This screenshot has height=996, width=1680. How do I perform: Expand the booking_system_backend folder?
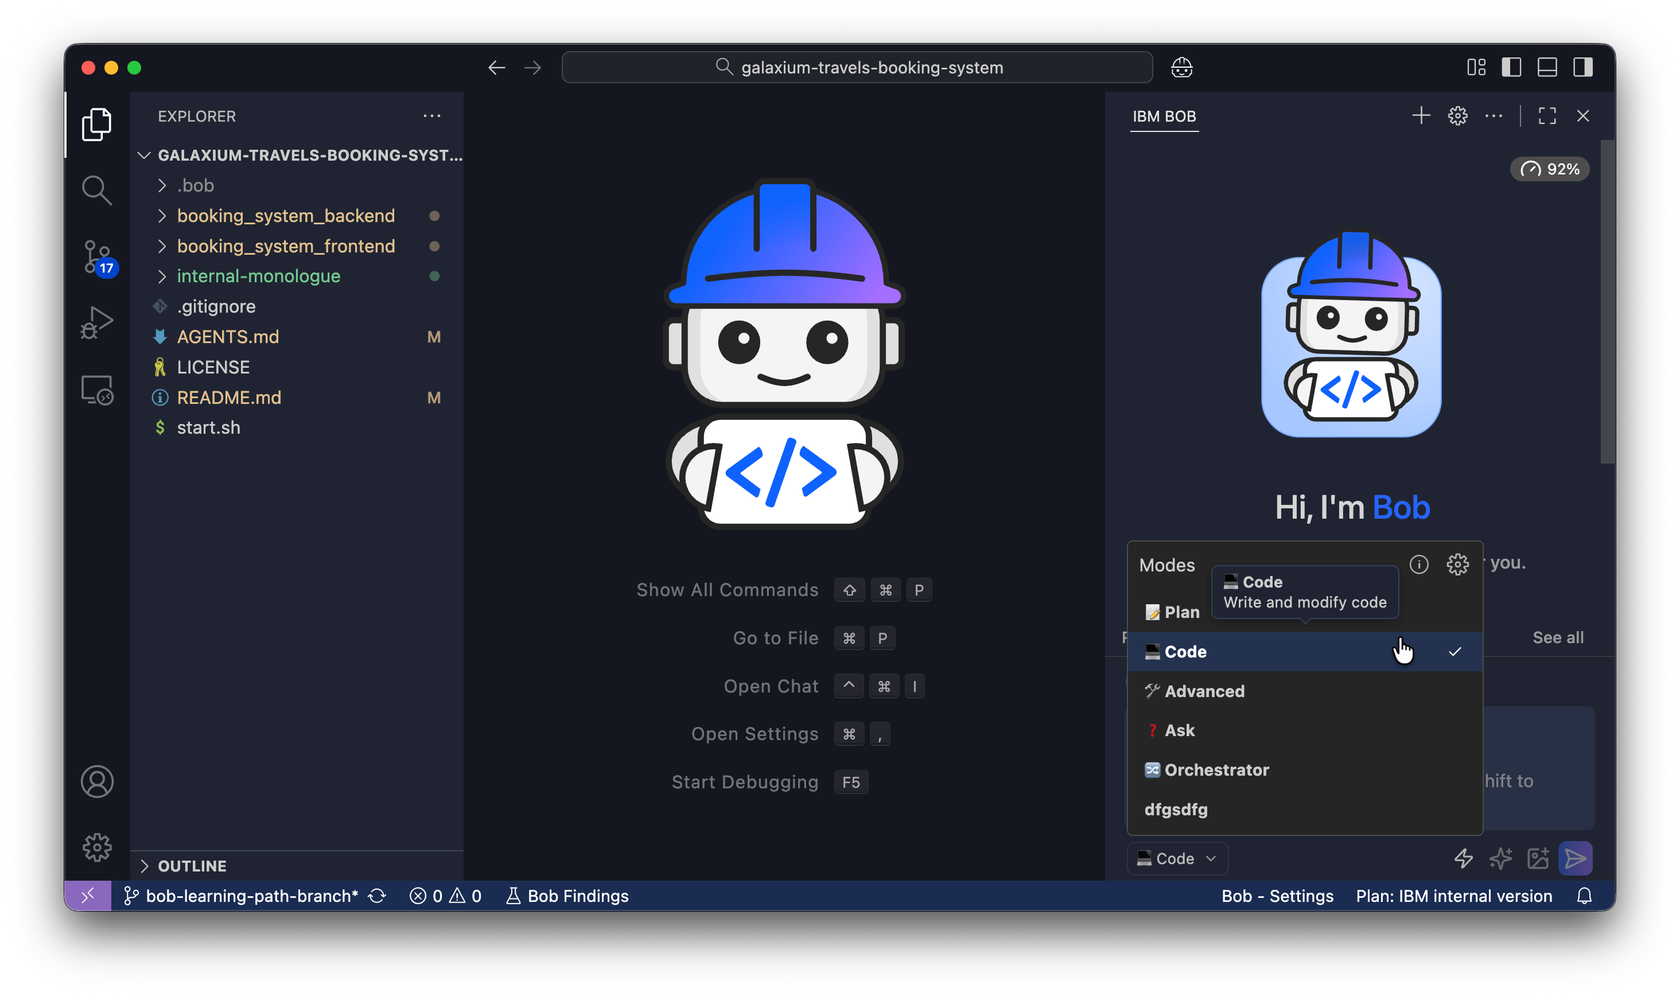(285, 216)
